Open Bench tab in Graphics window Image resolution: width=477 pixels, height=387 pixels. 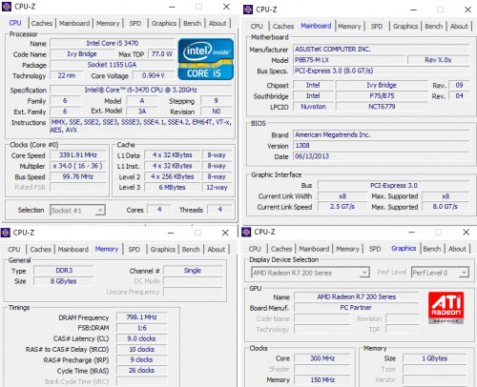432,249
